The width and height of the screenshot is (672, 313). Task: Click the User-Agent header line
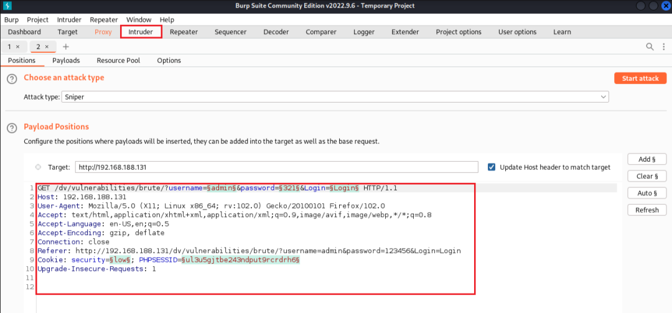pyautogui.click(x=212, y=206)
